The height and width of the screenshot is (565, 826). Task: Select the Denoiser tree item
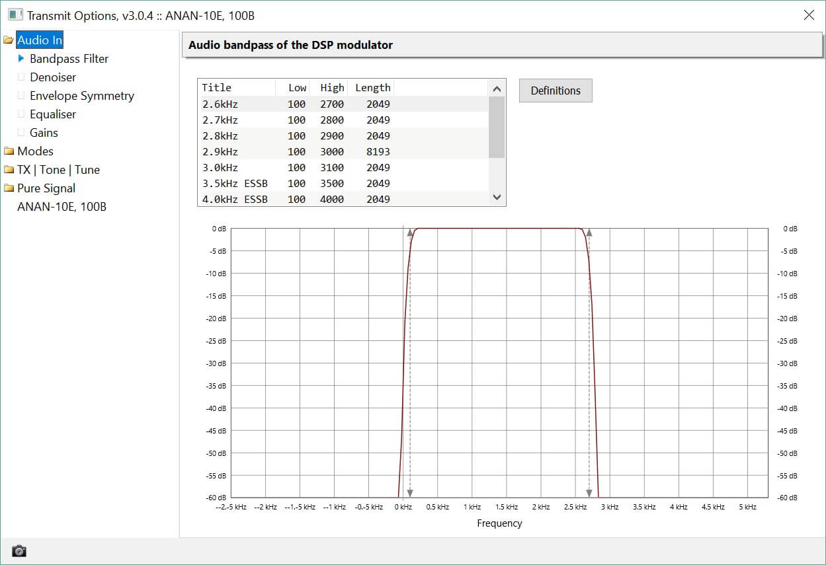click(53, 77)
